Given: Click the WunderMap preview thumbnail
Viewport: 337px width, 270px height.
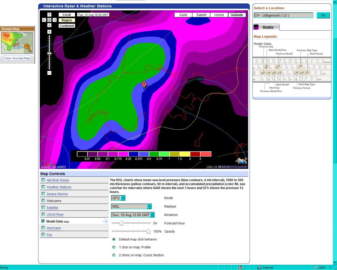Looking at the screenshot, I should 17,43.
